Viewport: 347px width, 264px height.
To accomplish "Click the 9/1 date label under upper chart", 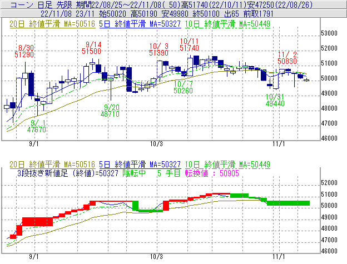I will coord(34,144).
